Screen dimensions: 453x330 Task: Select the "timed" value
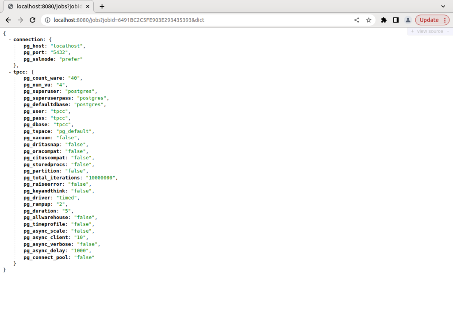(x=66, y=198)
